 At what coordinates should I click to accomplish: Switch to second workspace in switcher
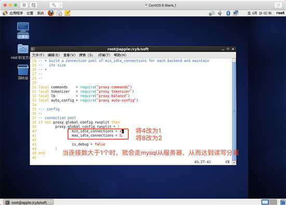[273, 202]
